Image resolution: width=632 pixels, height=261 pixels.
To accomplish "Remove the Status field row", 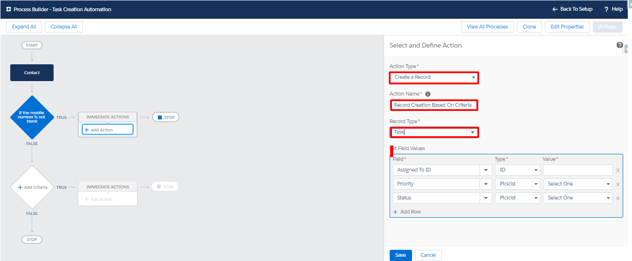I will (x=618, y=198).
